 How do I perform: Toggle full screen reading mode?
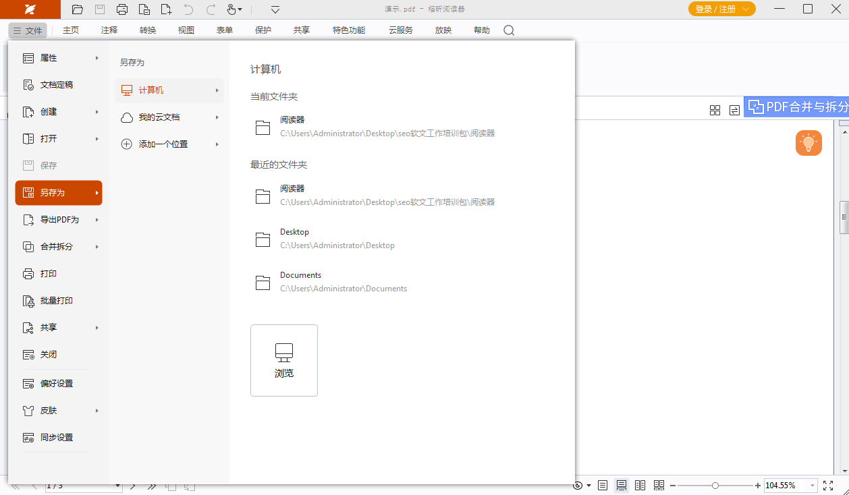pos(828,485)
